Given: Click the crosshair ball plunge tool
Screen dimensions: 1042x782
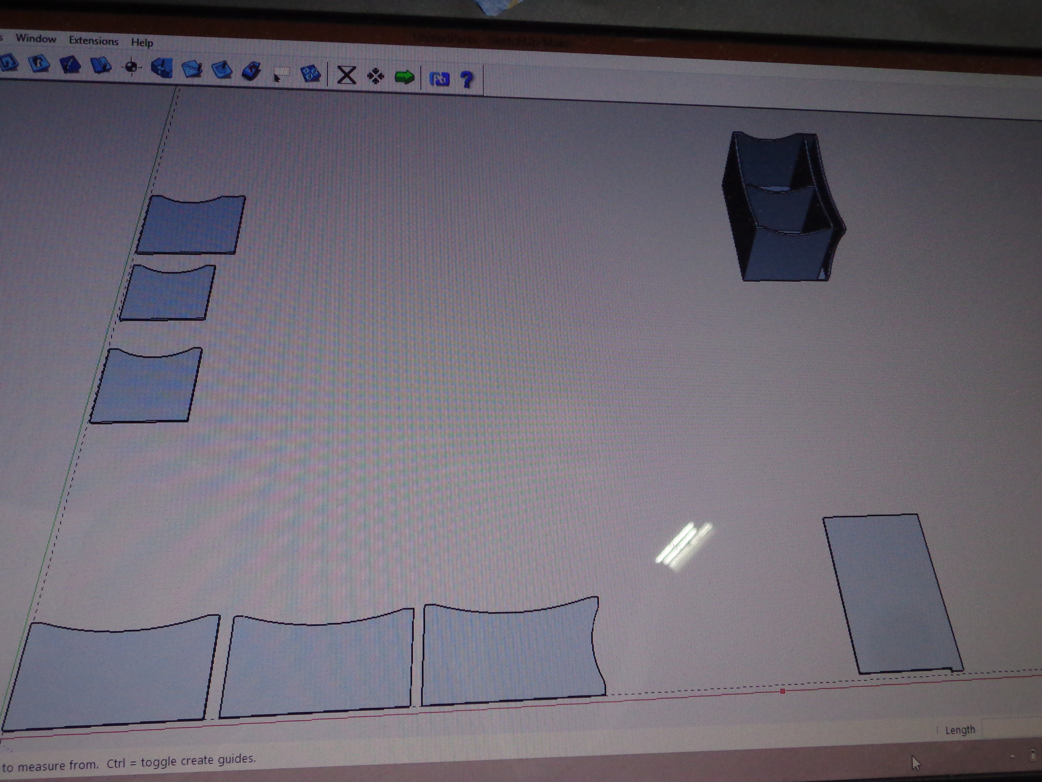Looking at the screenshot, I should pyautogui.click(x=131, y=67).
